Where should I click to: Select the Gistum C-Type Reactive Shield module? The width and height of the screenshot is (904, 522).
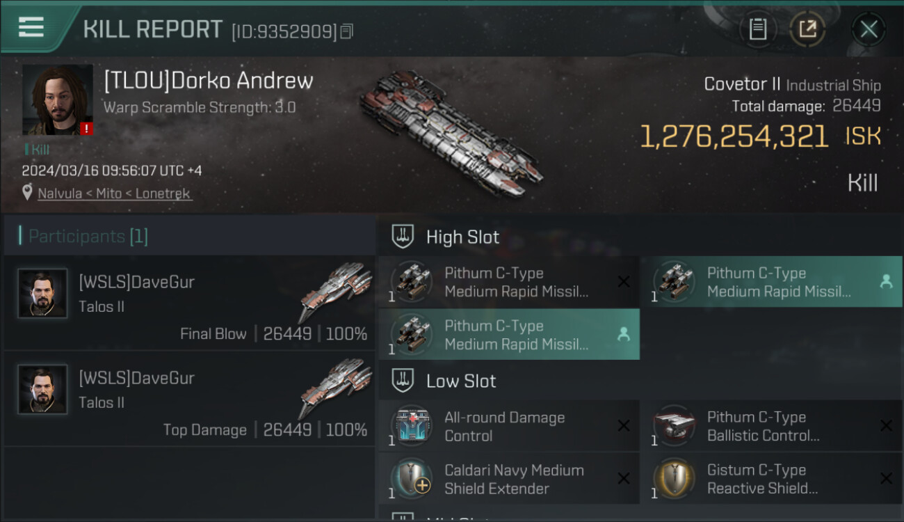coord(770,480)
